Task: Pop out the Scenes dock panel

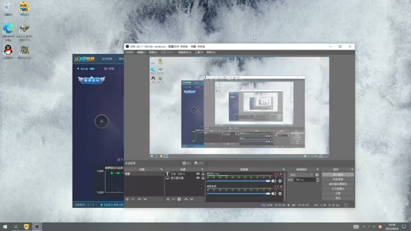Action: click(x=161, y=169)
